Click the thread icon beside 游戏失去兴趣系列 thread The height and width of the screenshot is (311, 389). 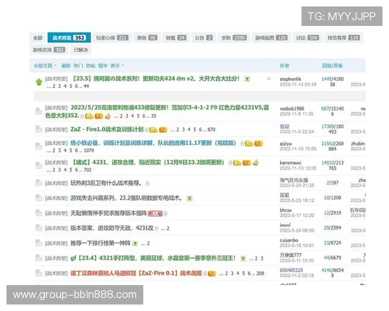coord(39,198)
